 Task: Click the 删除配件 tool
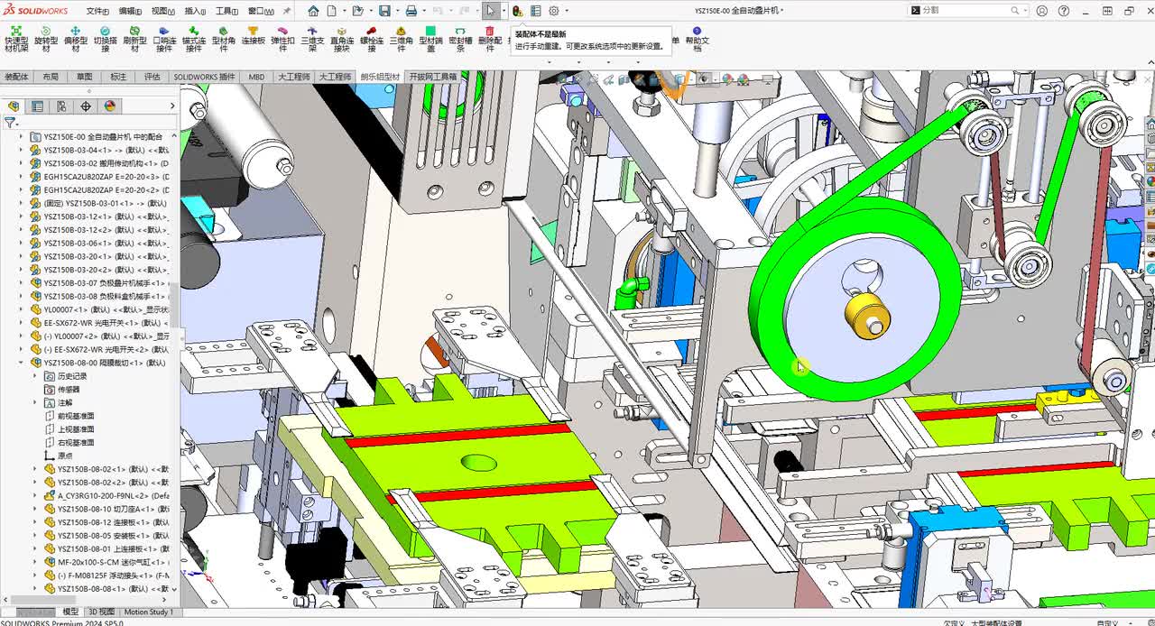pyautogui.click(x=489, y=39)
